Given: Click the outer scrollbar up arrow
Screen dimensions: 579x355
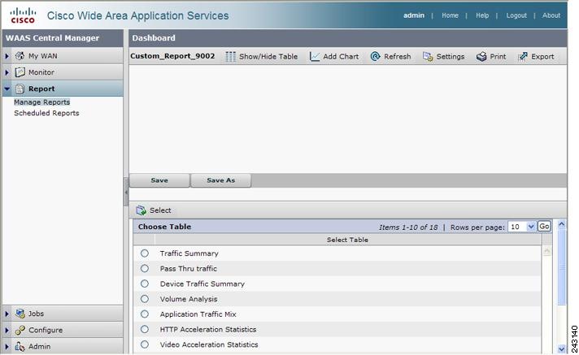Looking at the screenshot, I should click(562, 223).
